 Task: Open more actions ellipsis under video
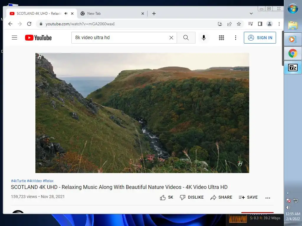pyautogui.click(x=268, y=198)
